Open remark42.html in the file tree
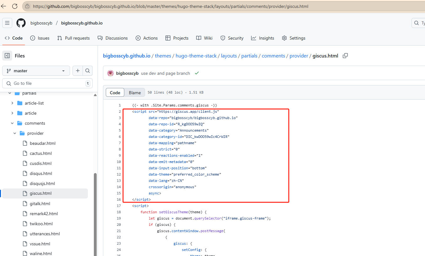This screenshot has width=425, height=256. (44, 214)
